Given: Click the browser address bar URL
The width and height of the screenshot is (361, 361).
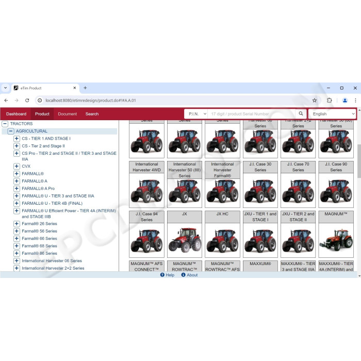Looking at the screenshot, I should pos(91,101).
